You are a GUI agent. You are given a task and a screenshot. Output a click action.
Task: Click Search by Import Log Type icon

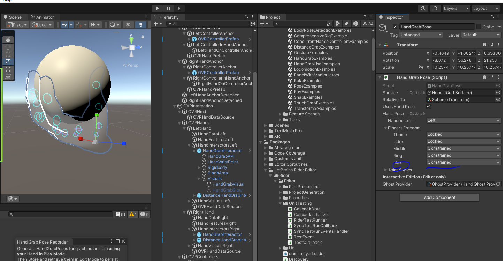click(356, 24)
